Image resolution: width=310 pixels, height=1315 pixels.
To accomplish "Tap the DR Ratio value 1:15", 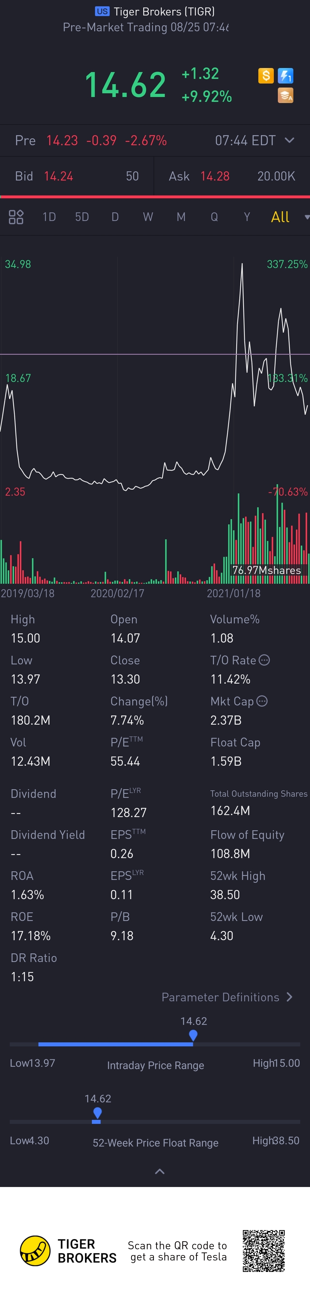I will click(x=22, y=977).
